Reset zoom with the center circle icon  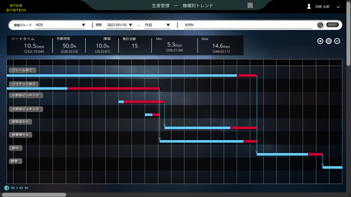328,41
